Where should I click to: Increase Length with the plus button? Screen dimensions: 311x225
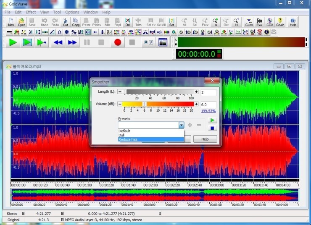[196, 92]
